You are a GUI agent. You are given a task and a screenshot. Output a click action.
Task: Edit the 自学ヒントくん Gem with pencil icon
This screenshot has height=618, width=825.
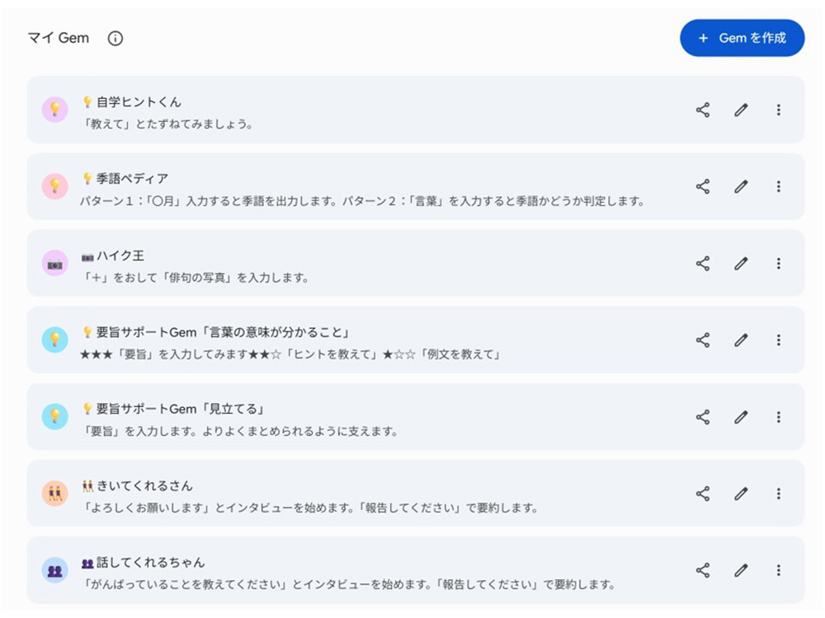(x=741, y=110)
